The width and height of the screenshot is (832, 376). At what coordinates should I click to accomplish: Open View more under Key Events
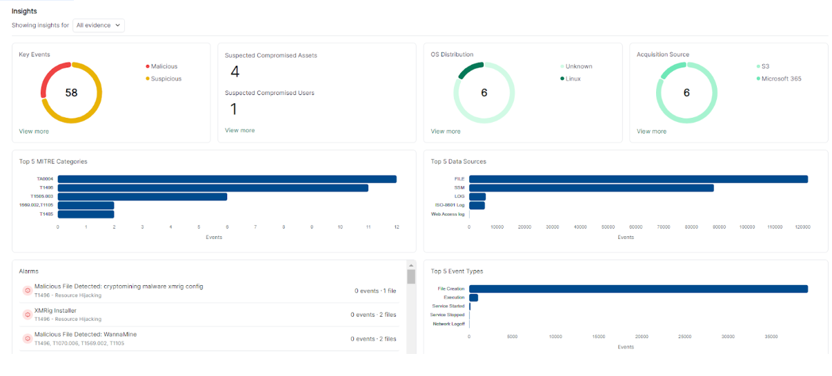click(x=34, y=131)
